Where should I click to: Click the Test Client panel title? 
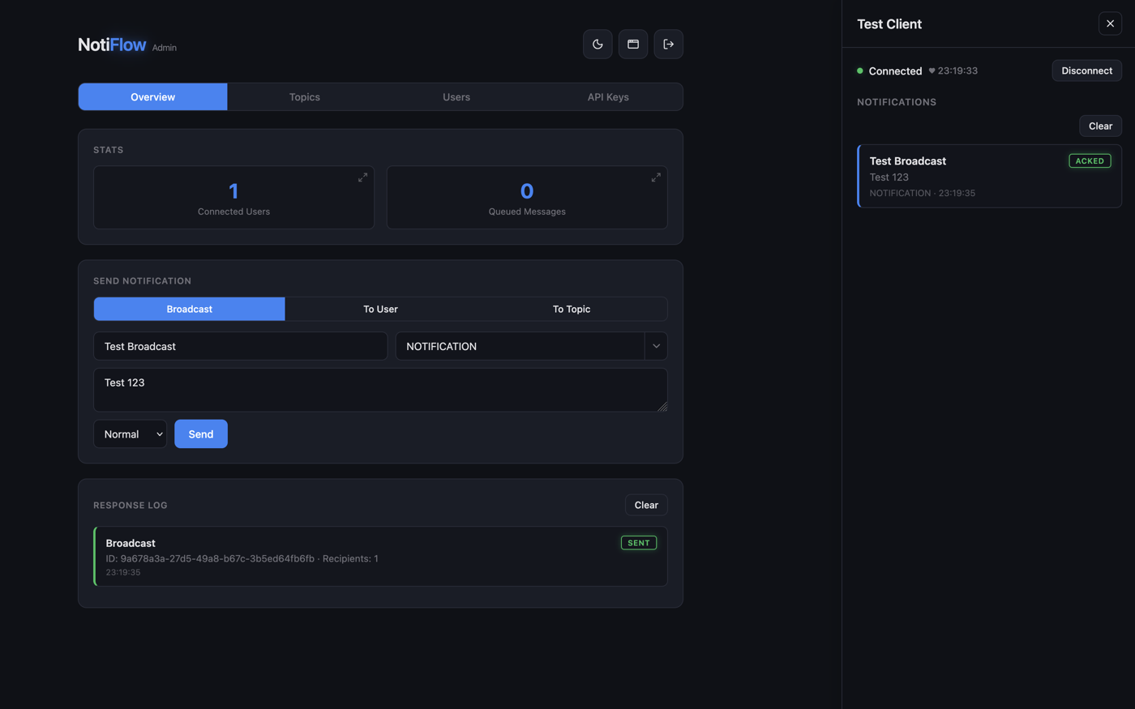click(889, 24)
